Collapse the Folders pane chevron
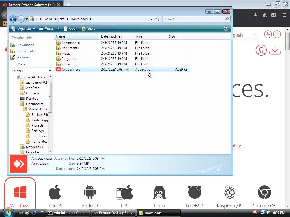Screen dimensions: 290x217 pos(50,71)
